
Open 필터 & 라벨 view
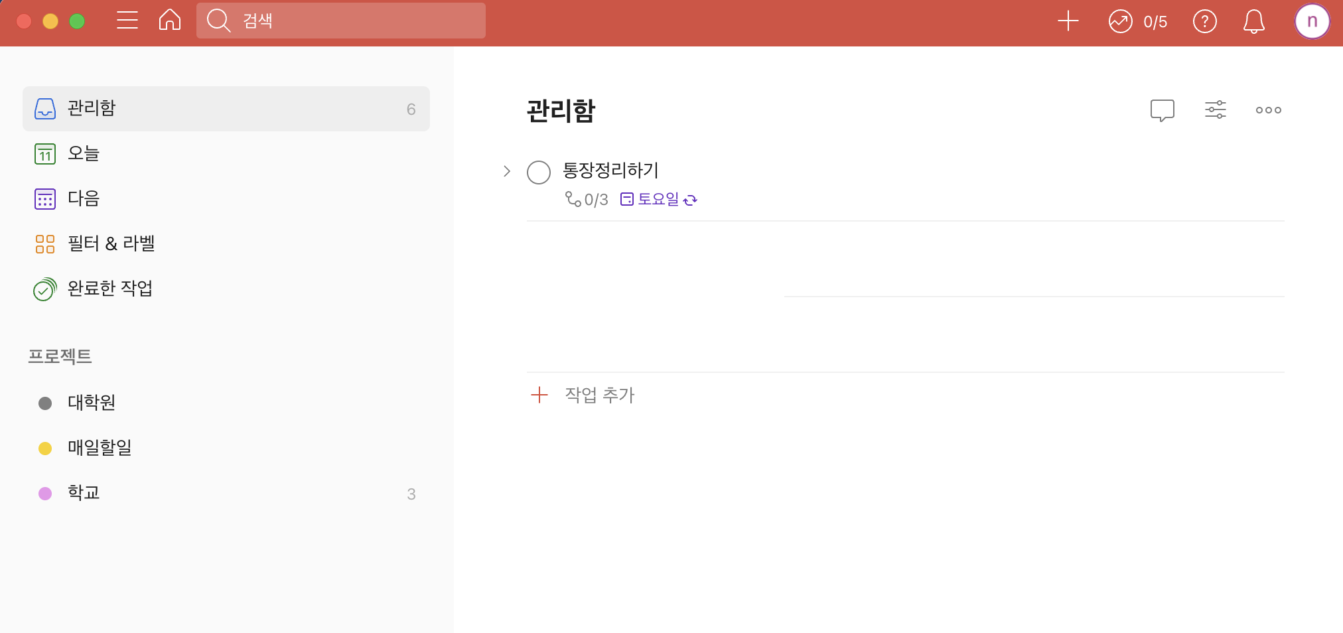[x=226, y=244]
